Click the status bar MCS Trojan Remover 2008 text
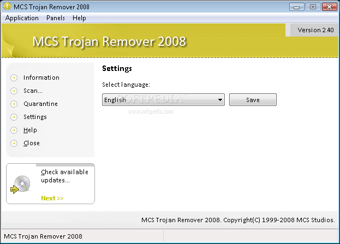 click(x=43, y=236)
